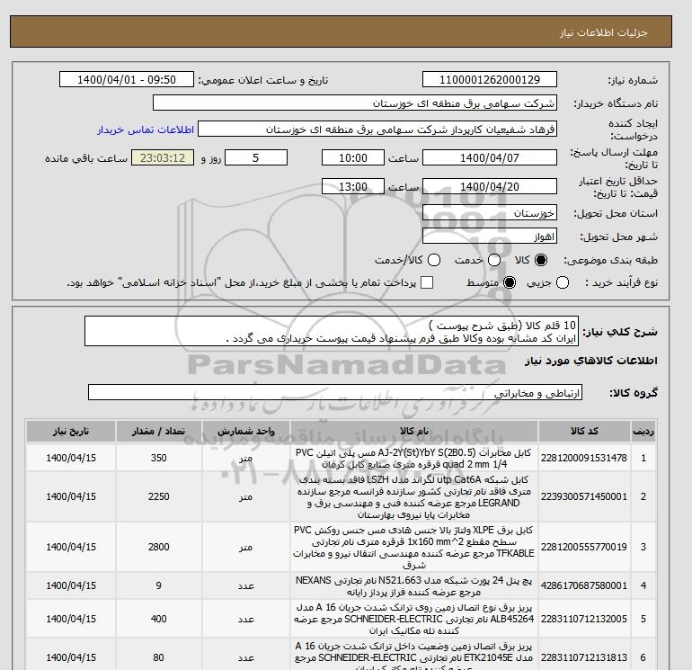This screenshot has height=670, width=692.
Task: Select the کالا radio button
Action: (x=542, y=261)
